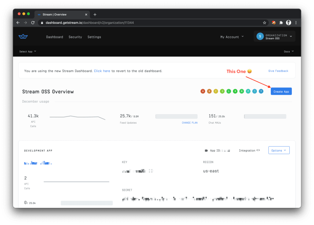Select the lime J member avatar
This screenshot has height=225, width=314.
click(x=222, y=91)
